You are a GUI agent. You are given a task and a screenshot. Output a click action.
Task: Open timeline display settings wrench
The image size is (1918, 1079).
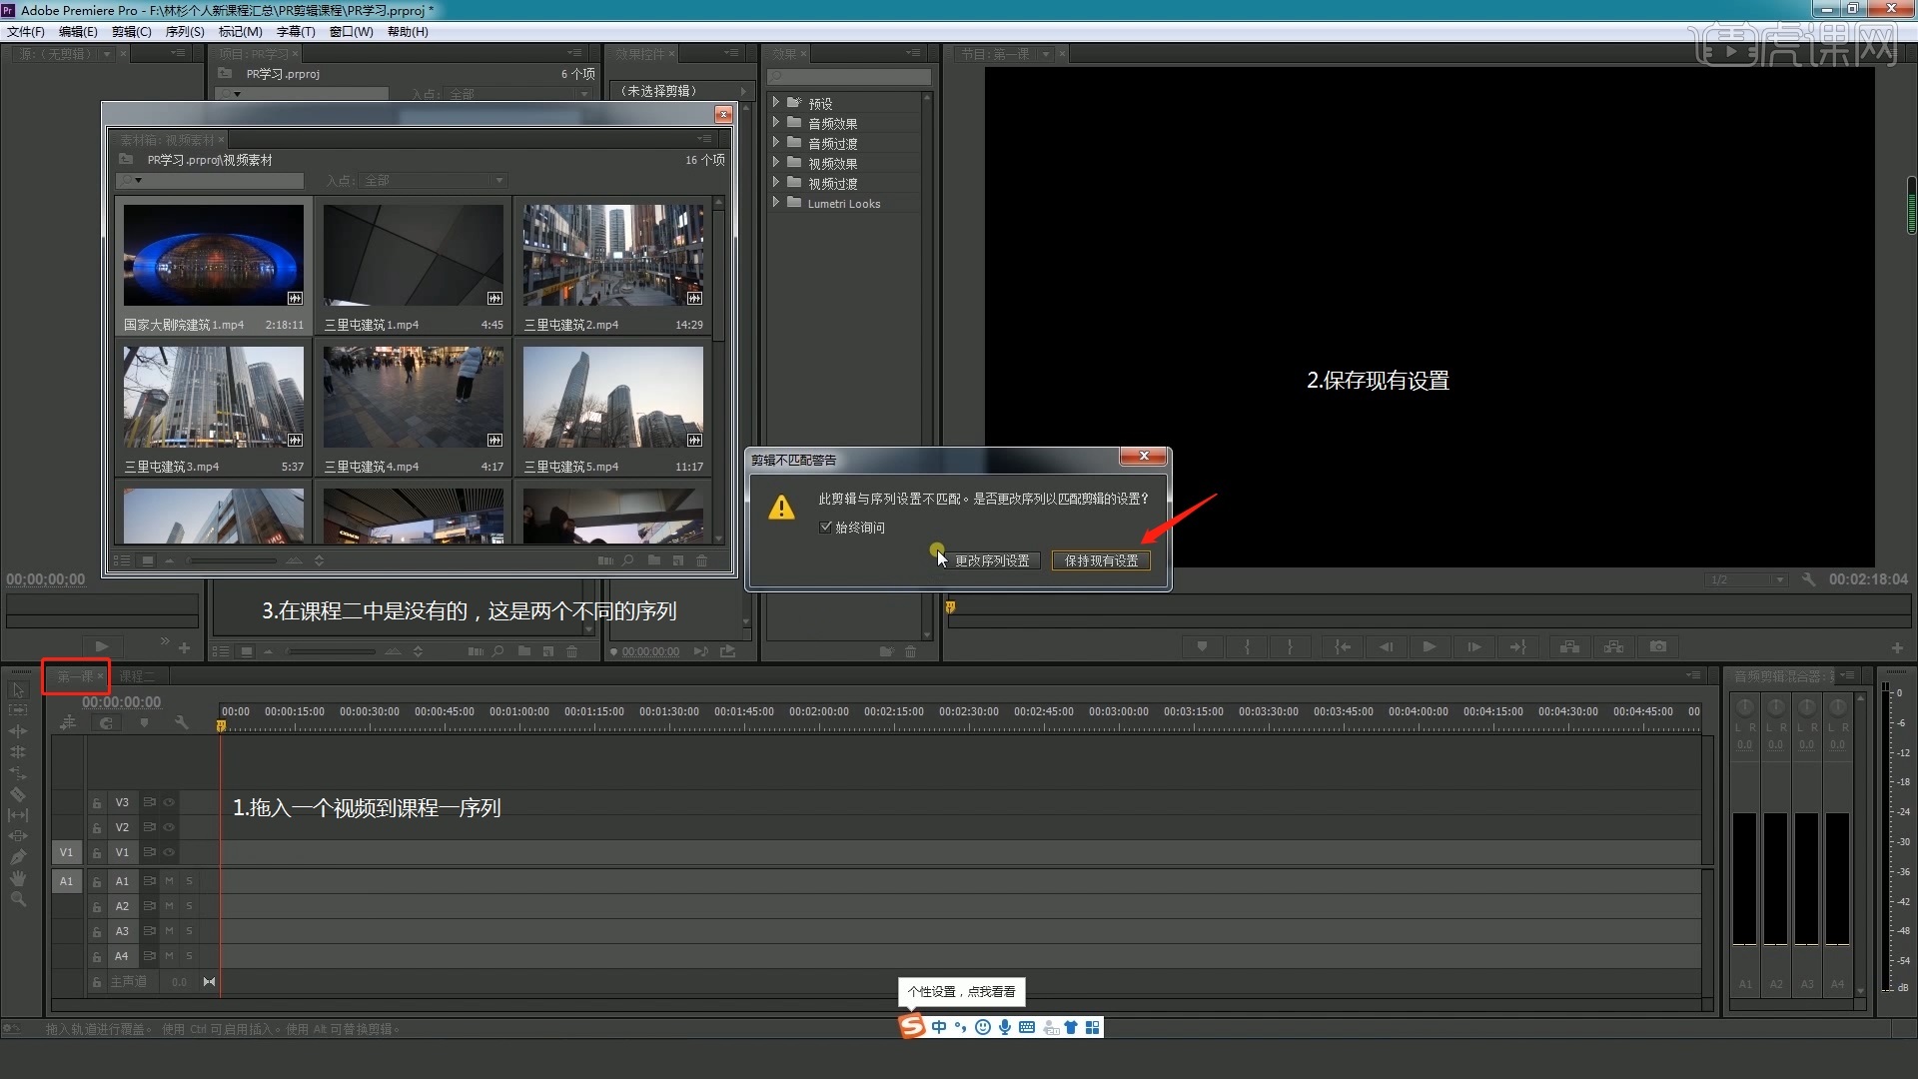181,722
